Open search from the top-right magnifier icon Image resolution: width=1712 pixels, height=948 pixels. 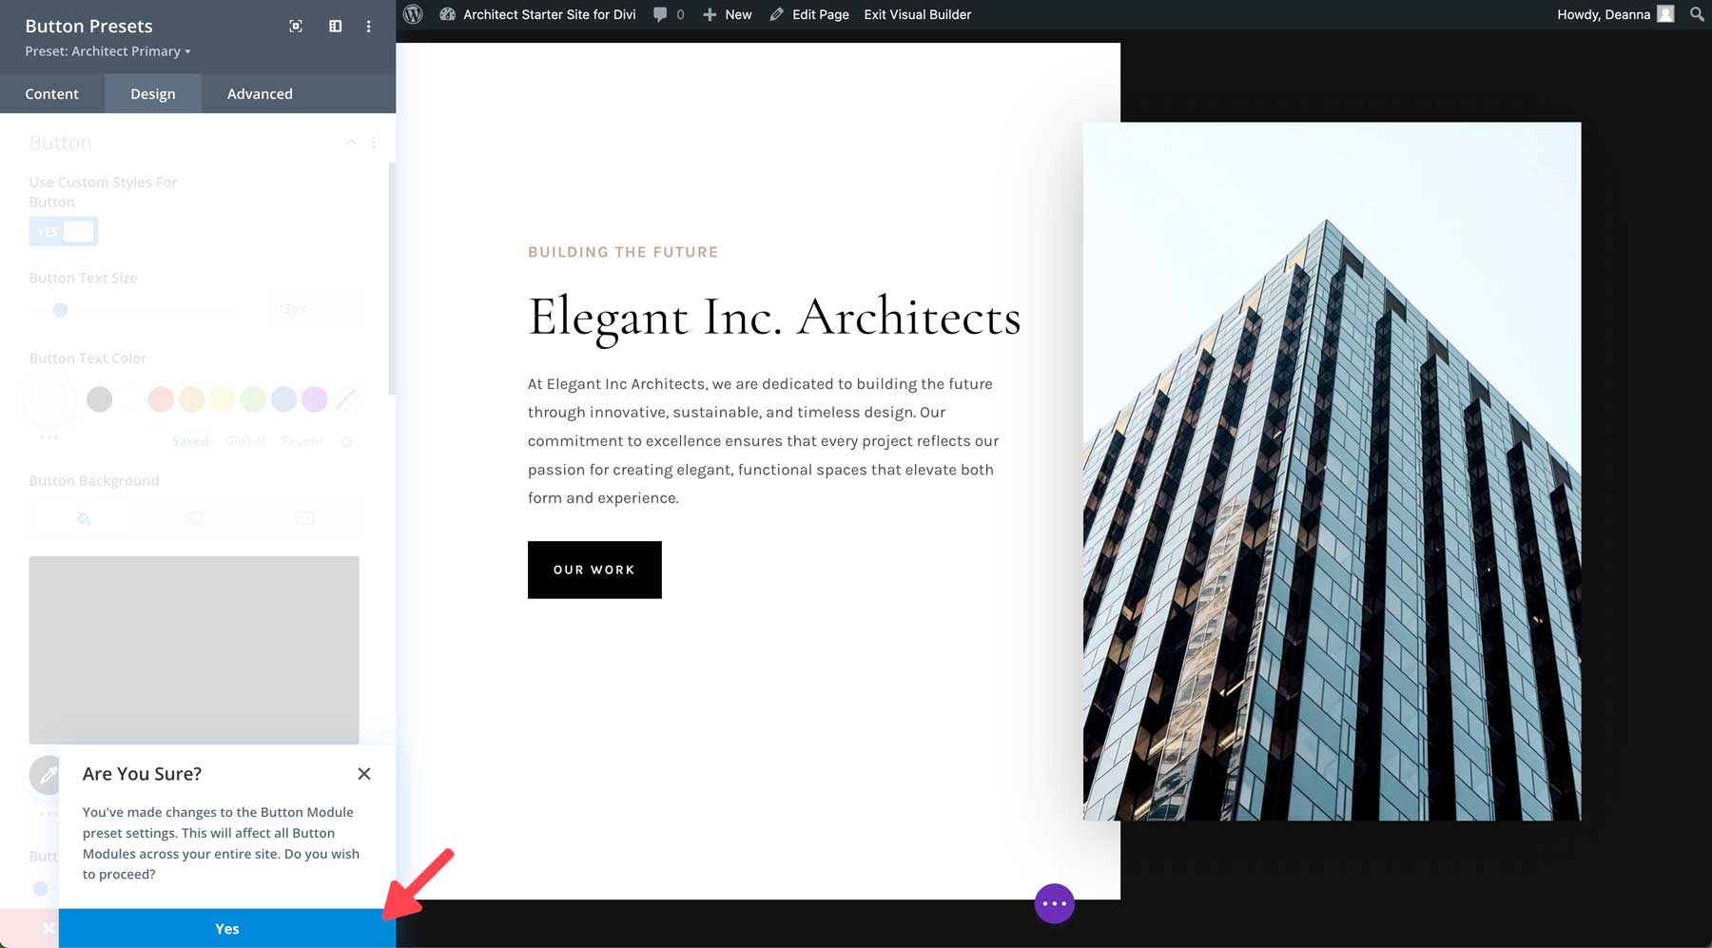tap(1696, 14)
